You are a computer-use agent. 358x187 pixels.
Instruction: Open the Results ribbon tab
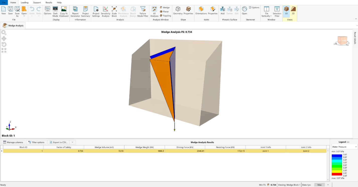49,2
